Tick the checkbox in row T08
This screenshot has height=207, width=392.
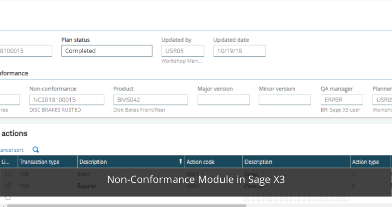click(x=8, y=173)
